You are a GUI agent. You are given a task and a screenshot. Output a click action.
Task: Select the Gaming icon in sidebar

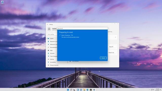click(48, 59)
